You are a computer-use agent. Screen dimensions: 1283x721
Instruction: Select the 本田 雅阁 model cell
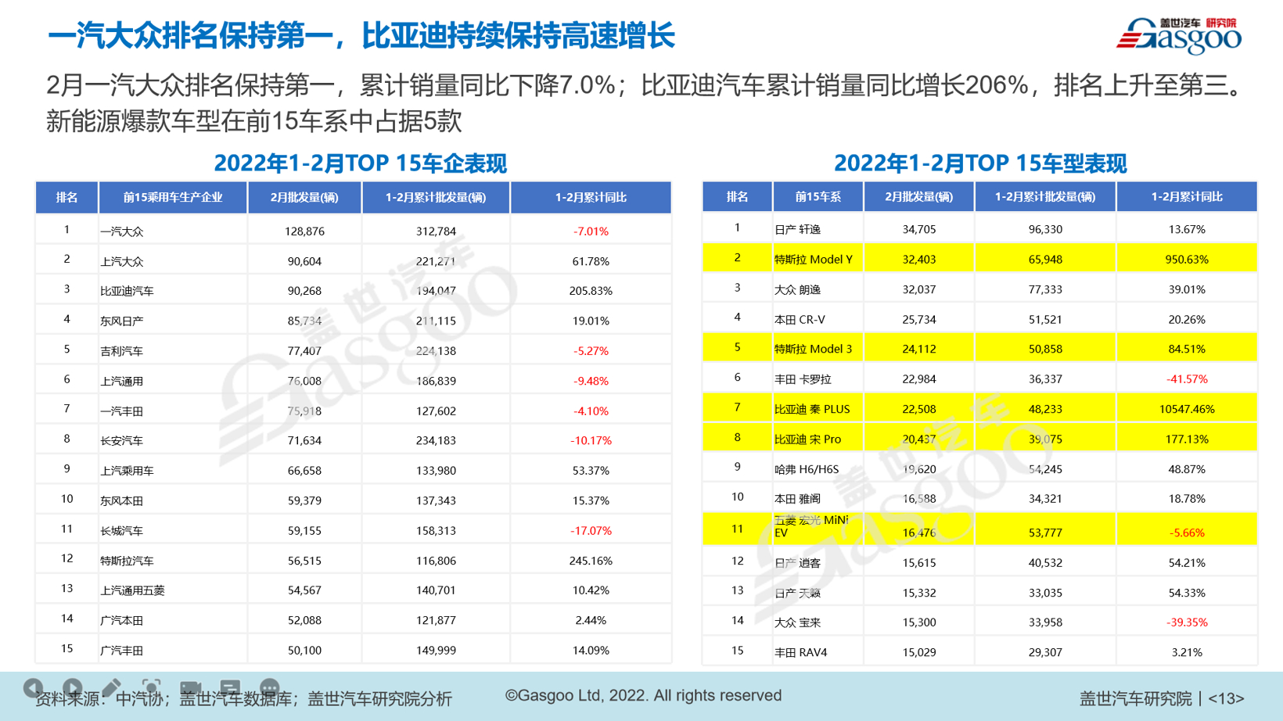point(818,498)
